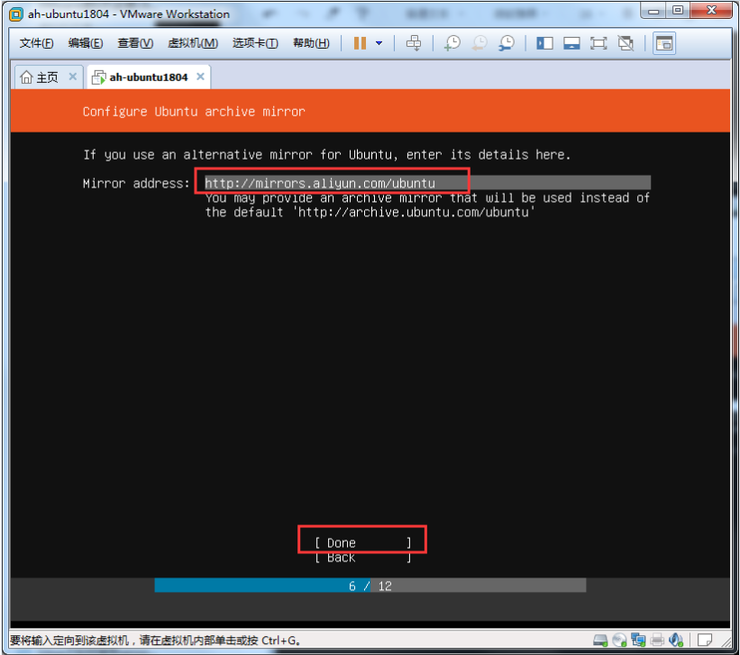Open the snapshot manager icon
Screen dimensions: 740x655
click(507, 43)
